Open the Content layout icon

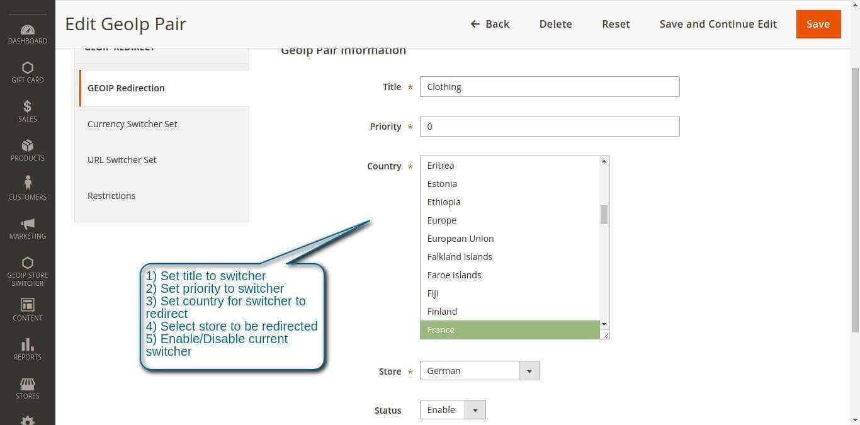pyautogui.click(x=28, y=305)
